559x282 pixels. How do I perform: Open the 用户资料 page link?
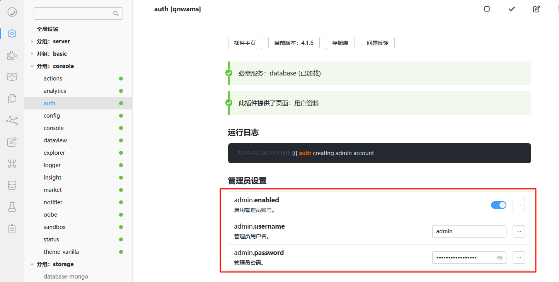[x=307, y=103]
